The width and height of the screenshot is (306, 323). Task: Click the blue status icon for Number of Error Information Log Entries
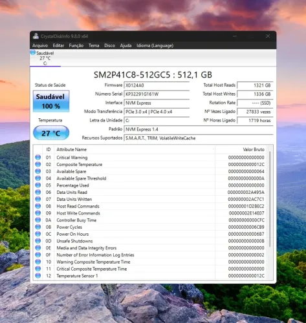tap(38, 255)
